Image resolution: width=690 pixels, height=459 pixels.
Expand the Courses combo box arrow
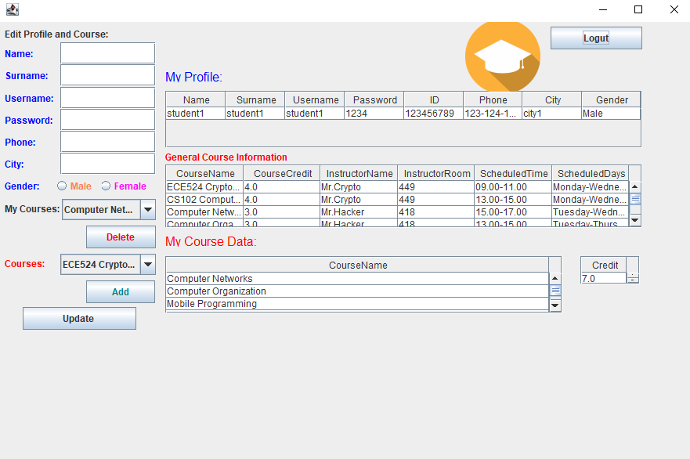(148, 264)
